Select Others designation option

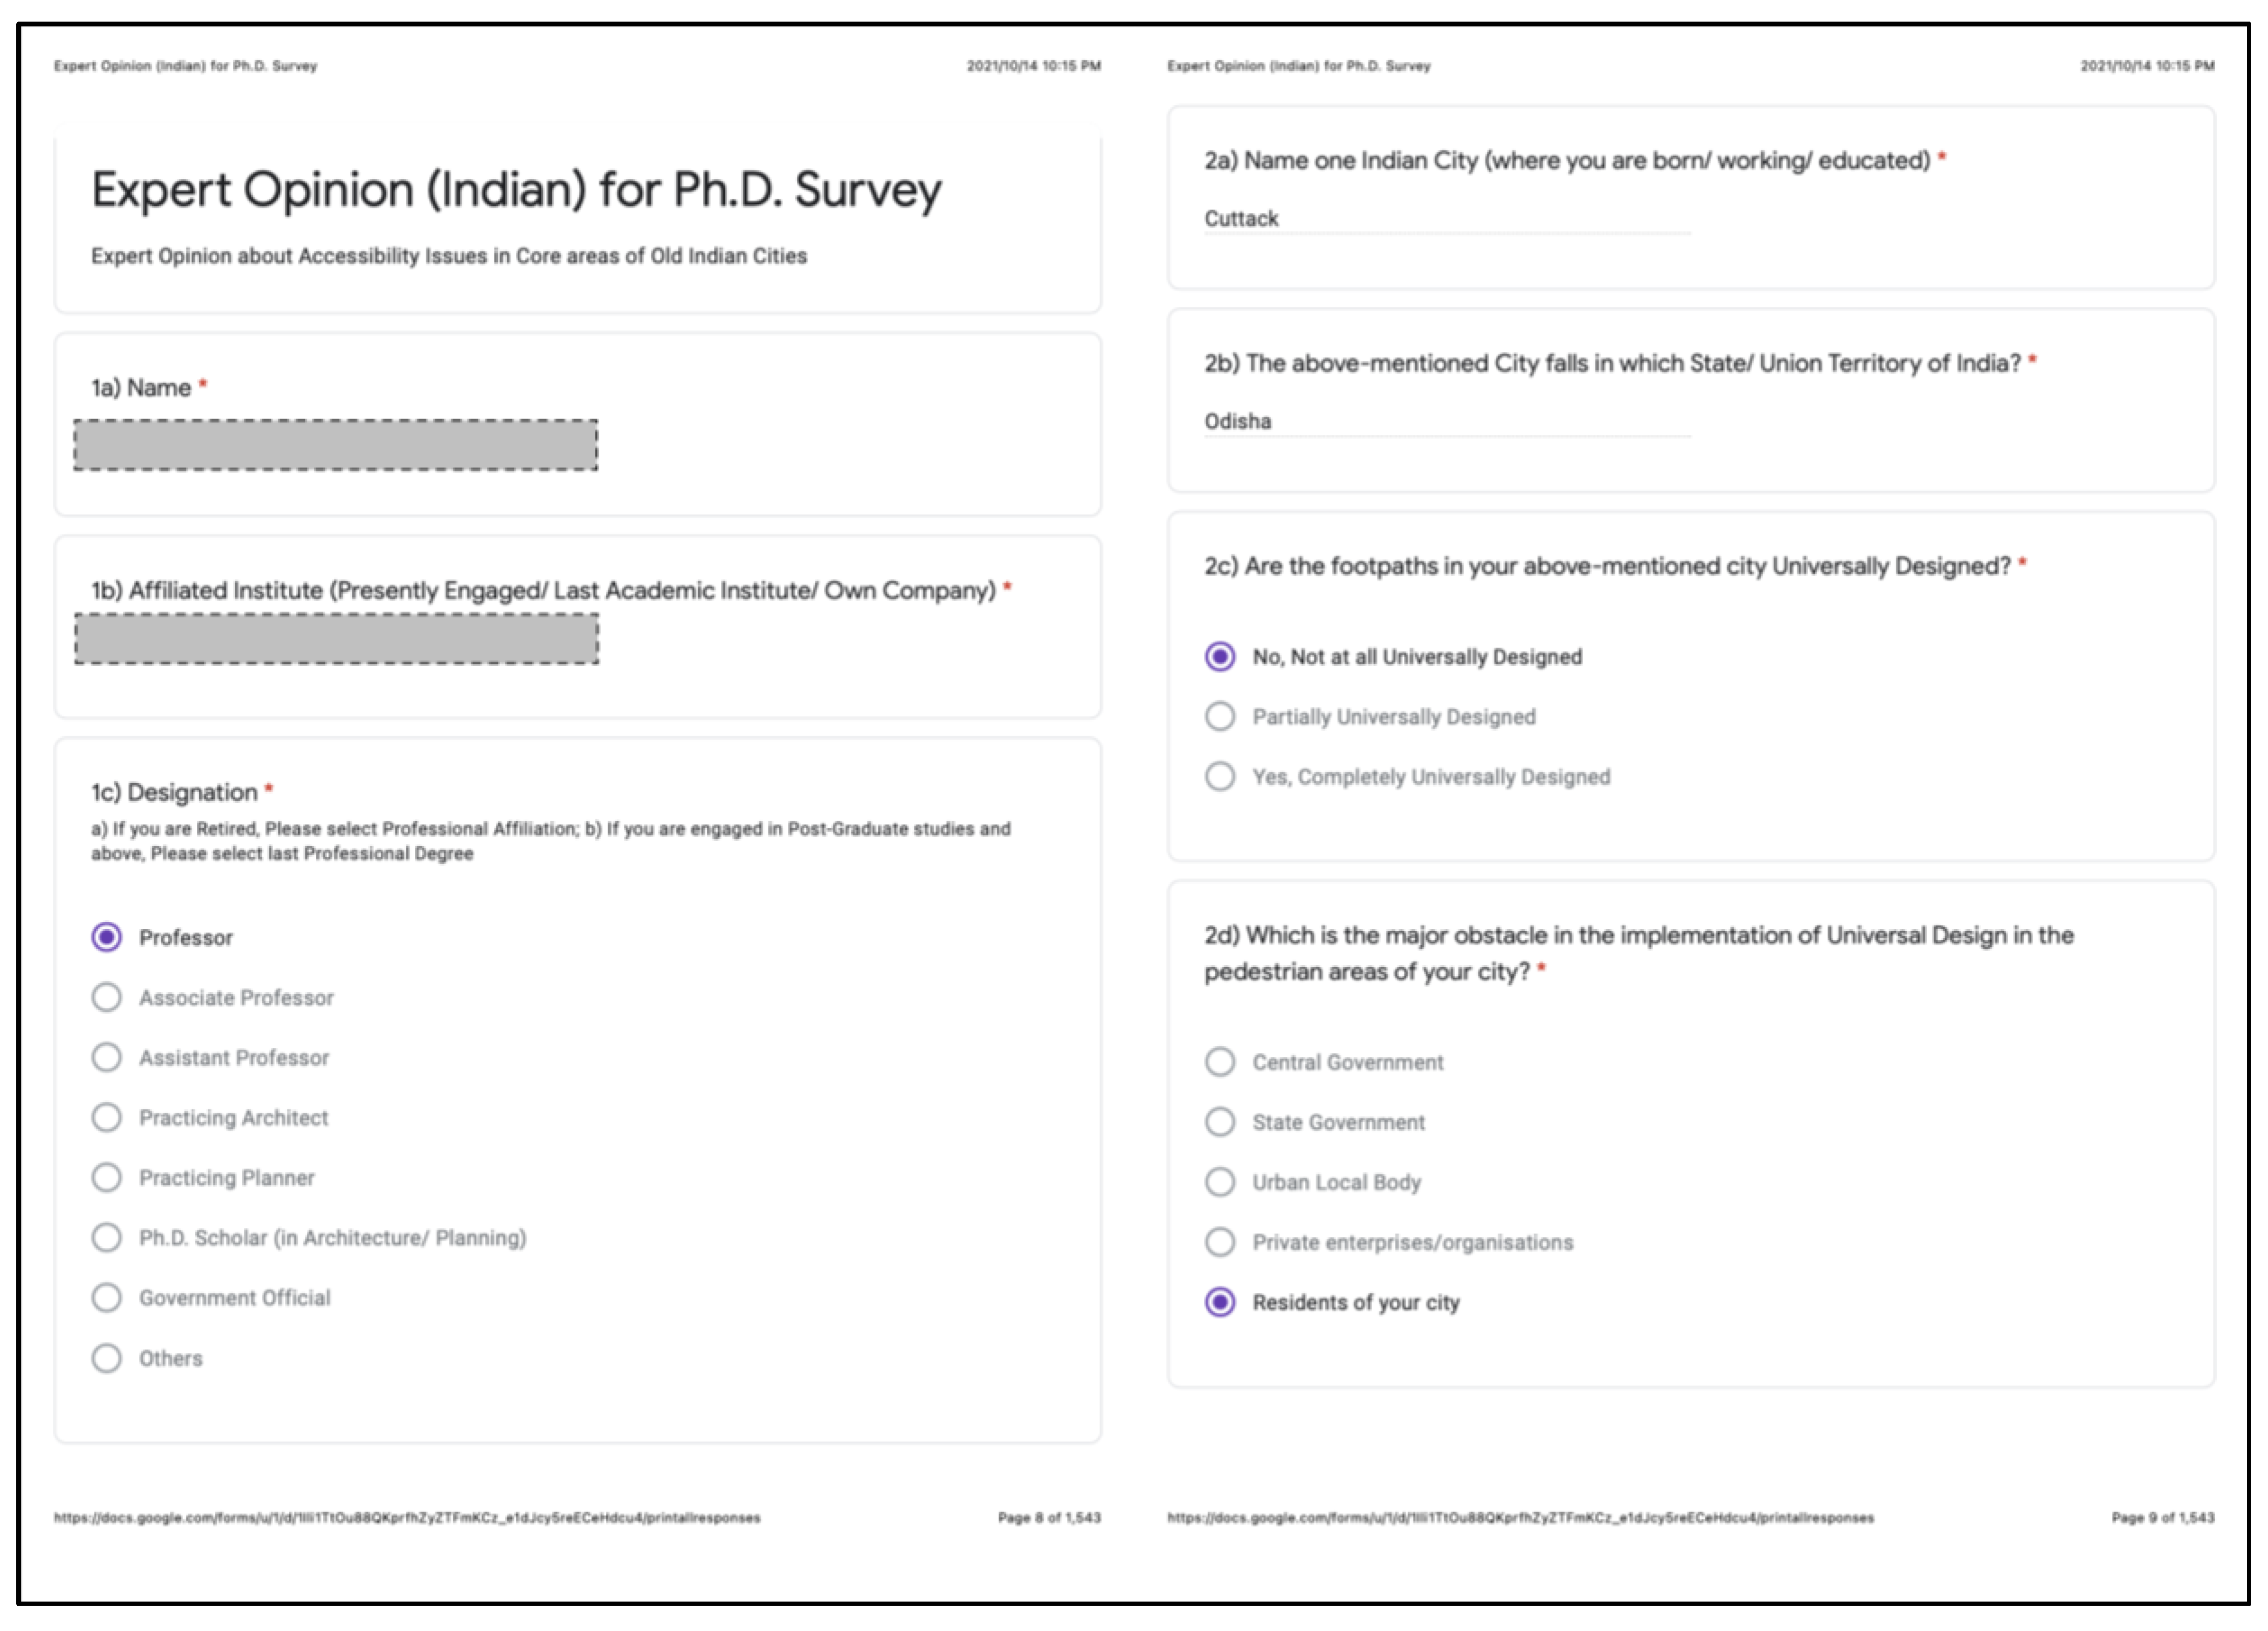107,1358
